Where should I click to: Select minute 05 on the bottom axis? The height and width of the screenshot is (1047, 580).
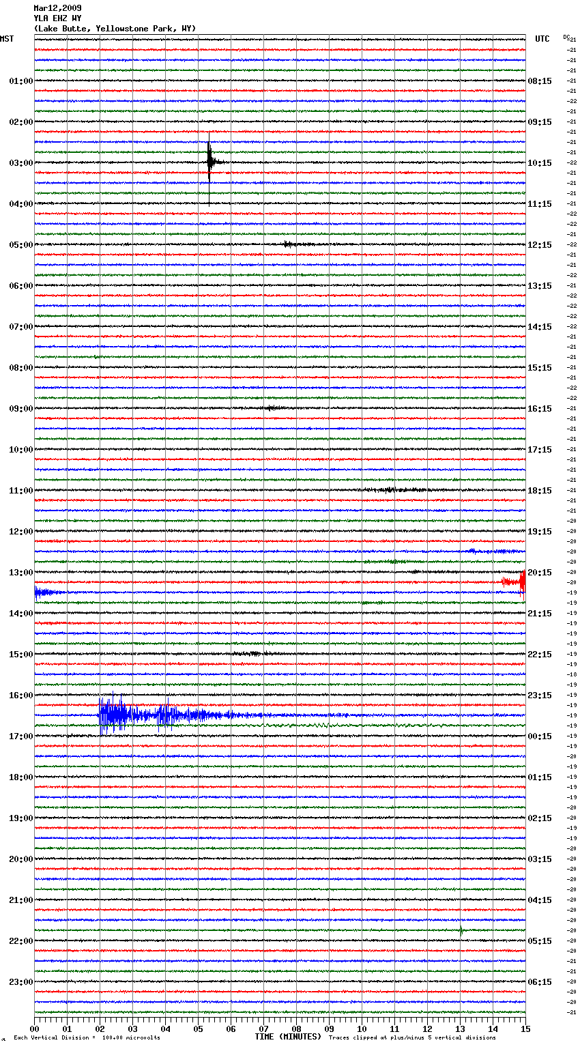198,1029
